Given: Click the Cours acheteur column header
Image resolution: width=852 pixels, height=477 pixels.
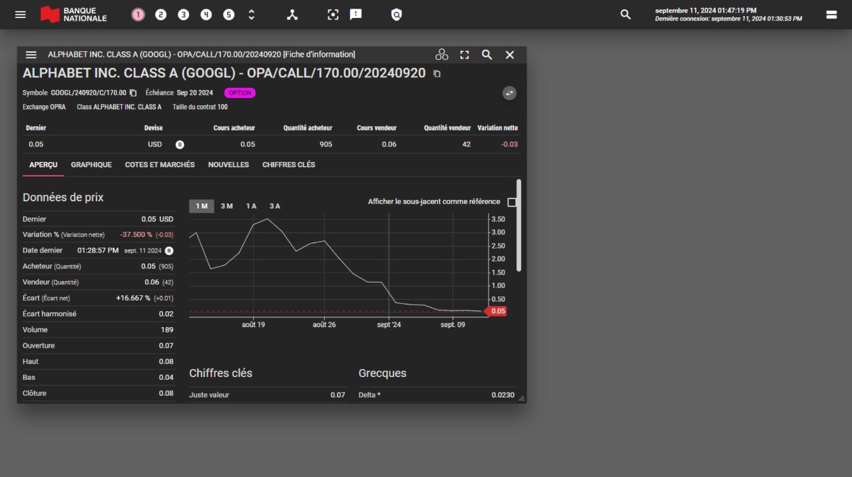Looking at the screenshot, I should coord(234,128).
